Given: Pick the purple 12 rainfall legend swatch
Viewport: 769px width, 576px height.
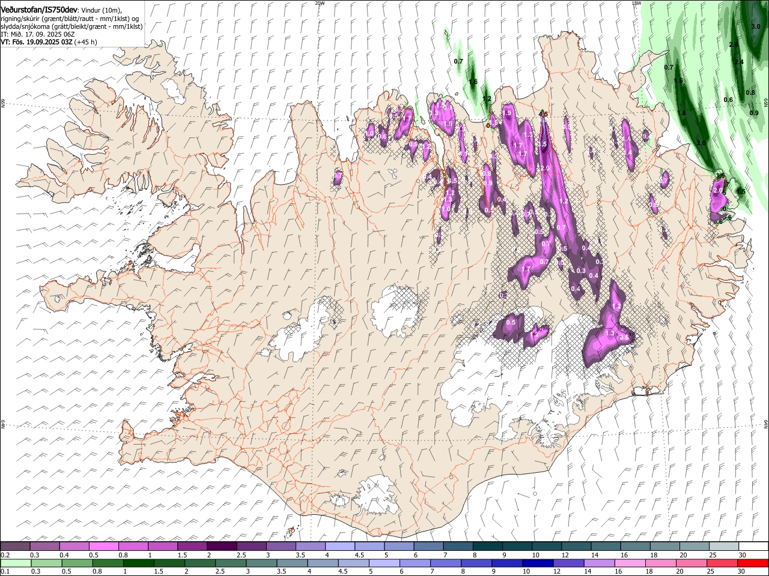Looking at the screenshot, I should pos(568,563).
